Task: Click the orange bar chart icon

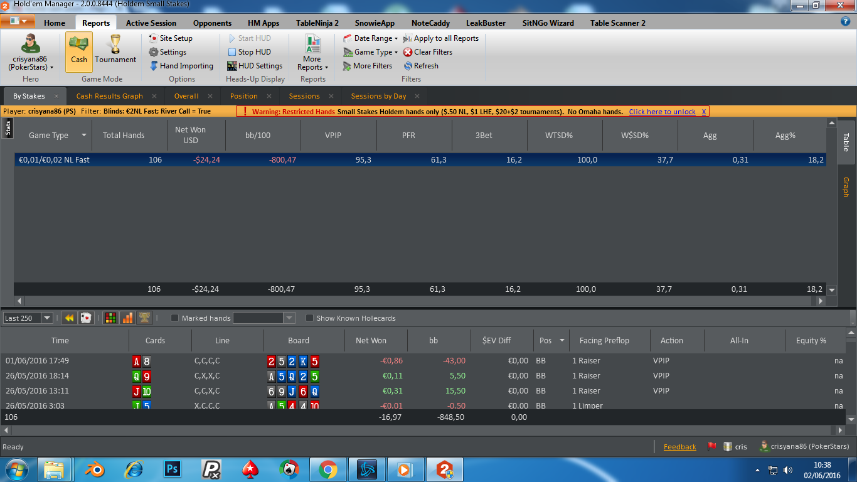Action: tap(127, 318)
